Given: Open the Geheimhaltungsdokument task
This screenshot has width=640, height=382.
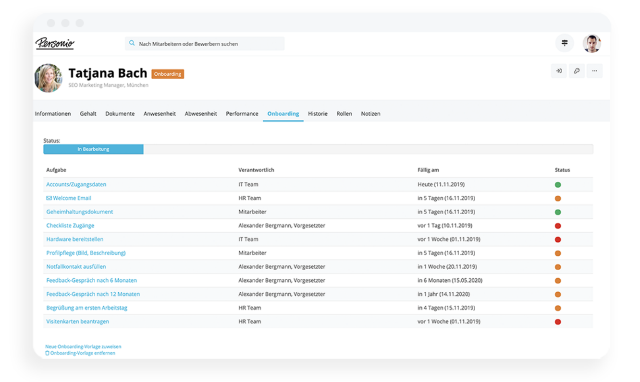Looking at the screenshot, I should coord(80,212).
